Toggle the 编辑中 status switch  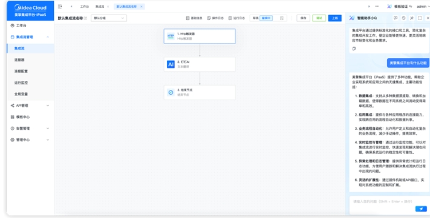265,18
